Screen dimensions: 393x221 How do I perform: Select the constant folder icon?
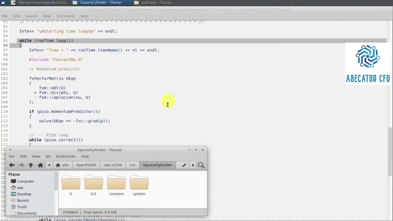116,183
